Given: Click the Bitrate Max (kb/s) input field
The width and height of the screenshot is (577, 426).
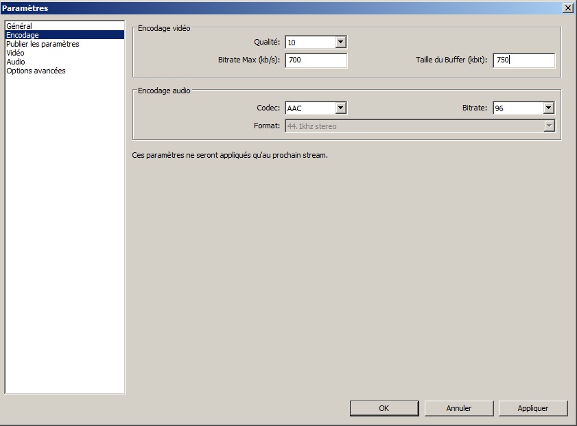Looking at the screenshot, I should click(x=316, y=60).
